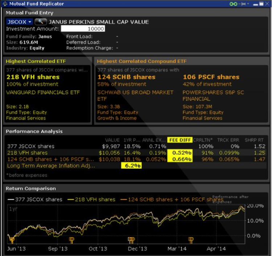This screenshot has height=256, width=272.
Task: Click the green window-linking chain icon
Action: [233, 4]
